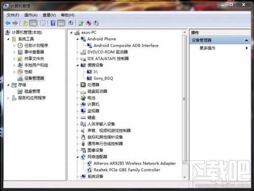254x191 pixels.
Task: Open the 操作(A) menu
Action: point(30,15)
